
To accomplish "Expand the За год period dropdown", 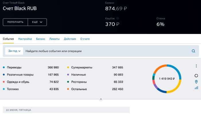I will coord(14,51).
